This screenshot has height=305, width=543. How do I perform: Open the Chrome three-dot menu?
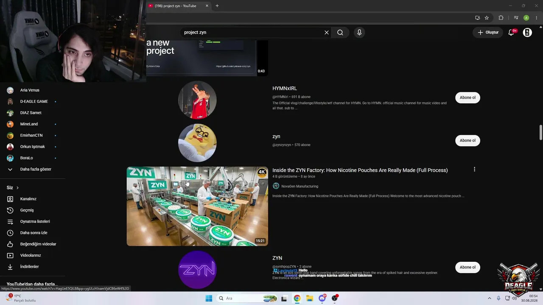click(536, 18)
